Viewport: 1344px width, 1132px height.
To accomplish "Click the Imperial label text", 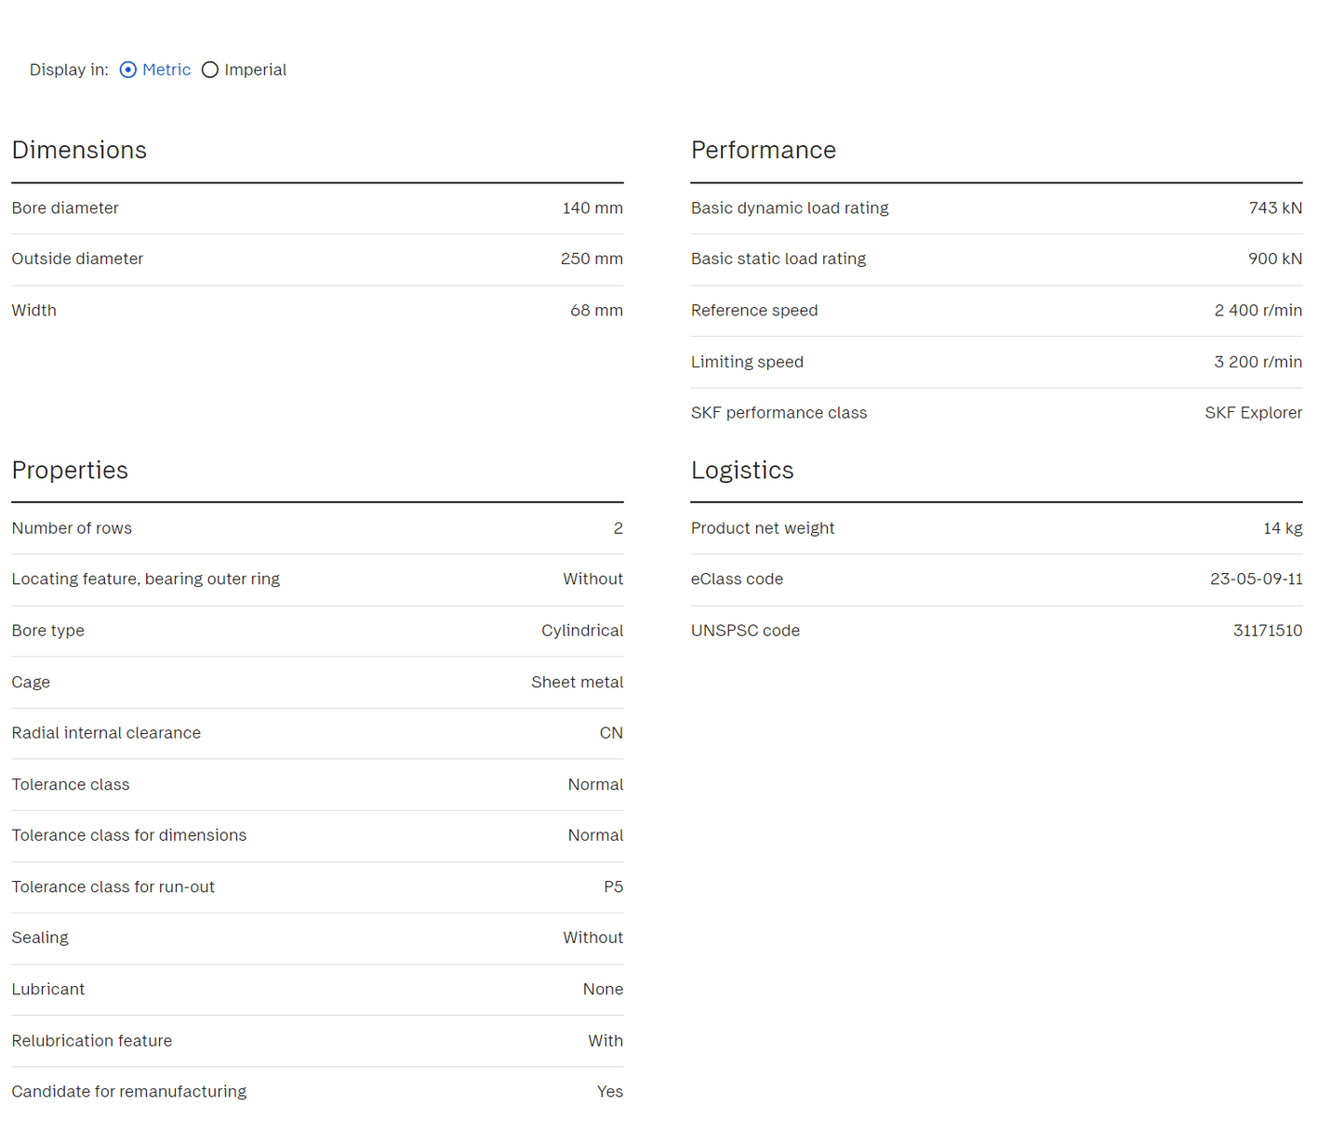I will (255, 70).
